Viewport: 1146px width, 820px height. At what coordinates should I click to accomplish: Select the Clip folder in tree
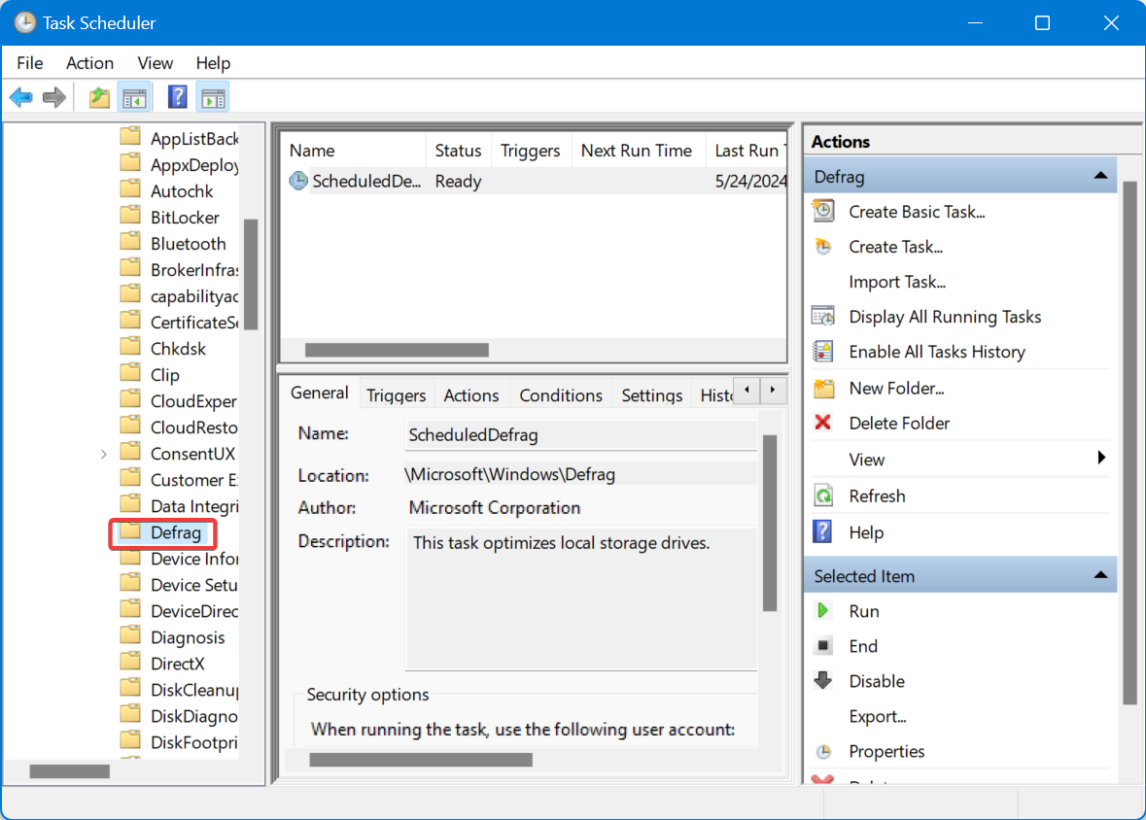pos(164,375)
